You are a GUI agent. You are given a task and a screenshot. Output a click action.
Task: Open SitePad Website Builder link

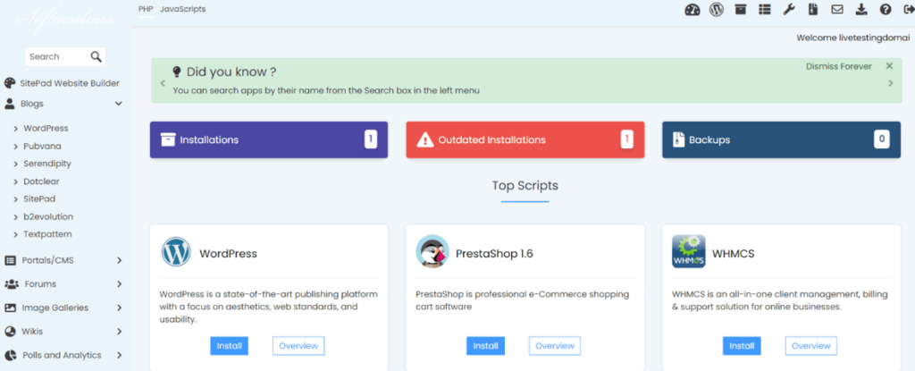(x=70, y=83)
